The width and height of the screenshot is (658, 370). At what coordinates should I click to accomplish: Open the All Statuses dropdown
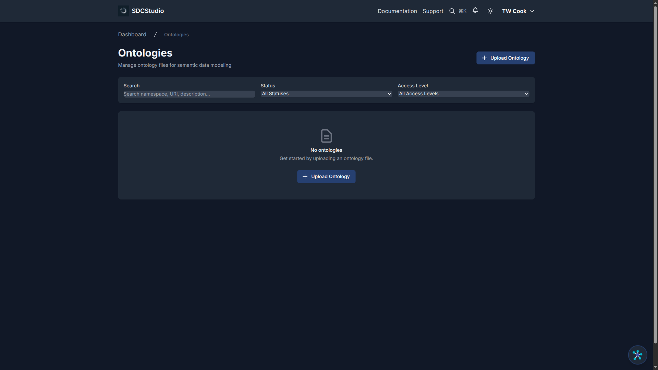[326, 94]
